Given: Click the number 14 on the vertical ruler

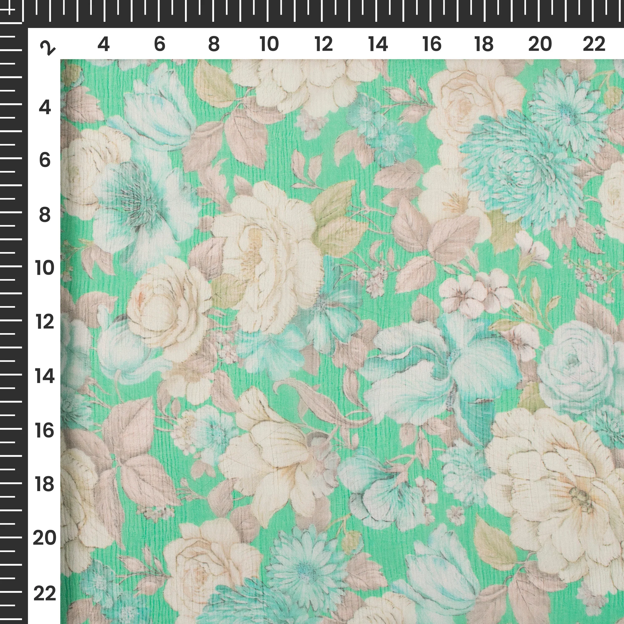Looking at the screenshot, I should pos(45,376).
